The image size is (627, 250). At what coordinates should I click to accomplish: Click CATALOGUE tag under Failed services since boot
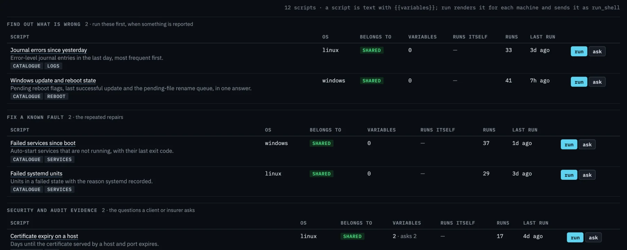(27, 159)
